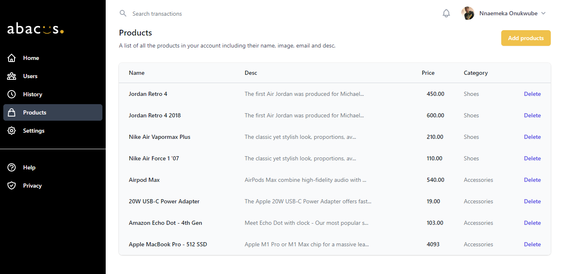Click the History clock icon

tap(12, 94)
